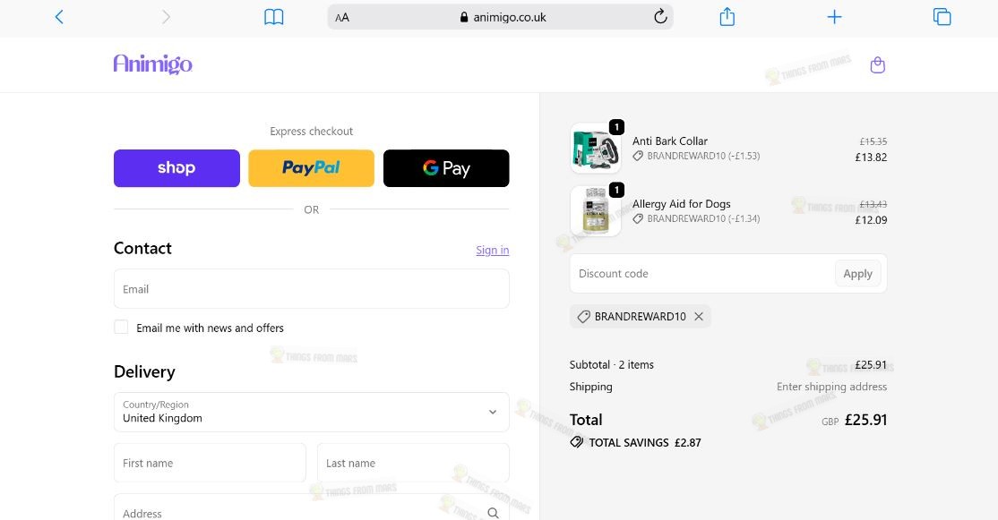Choose Google Pay express checkout

pos(446,168)
